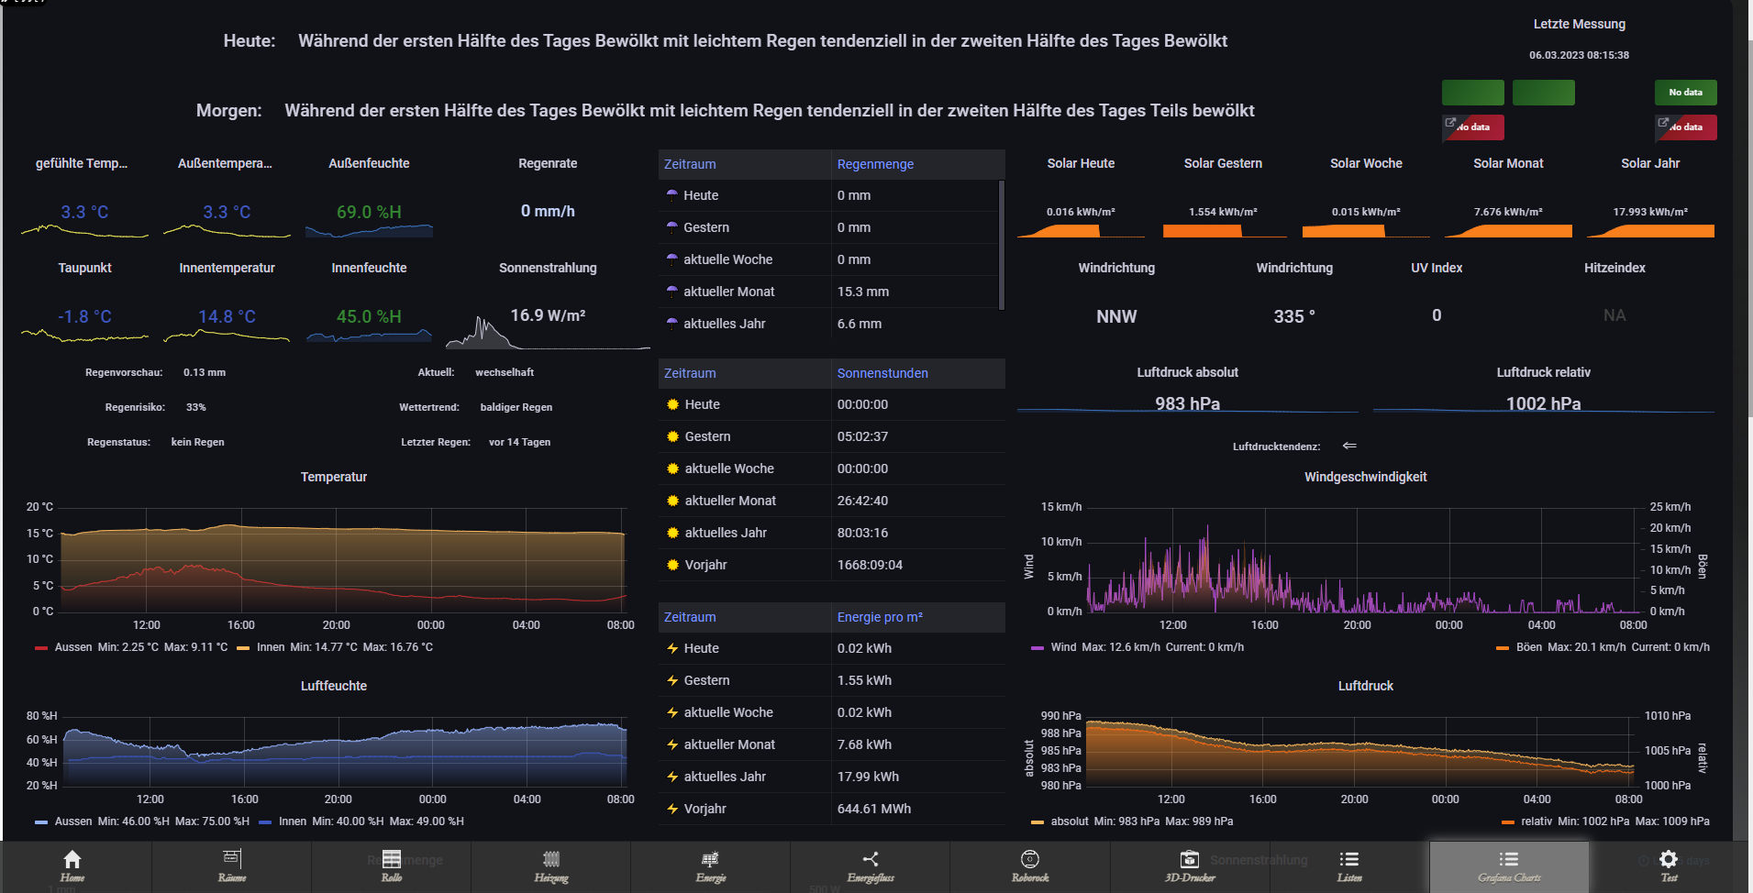This screenshot has height=893, width=1753.
Task: Click the umbrella icon beside Heute rain row
Action: pos(672,195)
